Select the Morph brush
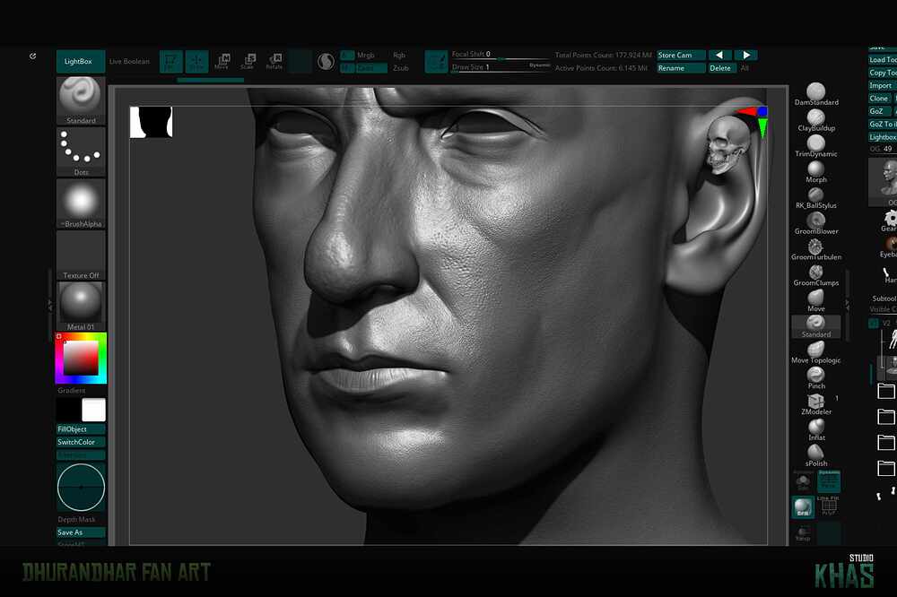897x597 pixels. [816, 172]
